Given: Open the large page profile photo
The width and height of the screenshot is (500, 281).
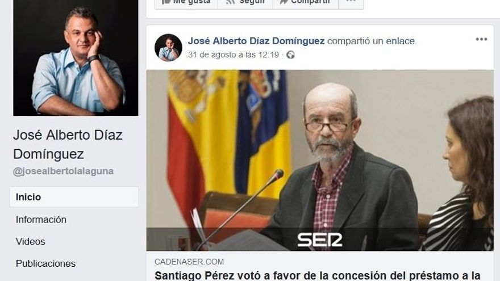Looking at the screenshot, I should point(76,58).
